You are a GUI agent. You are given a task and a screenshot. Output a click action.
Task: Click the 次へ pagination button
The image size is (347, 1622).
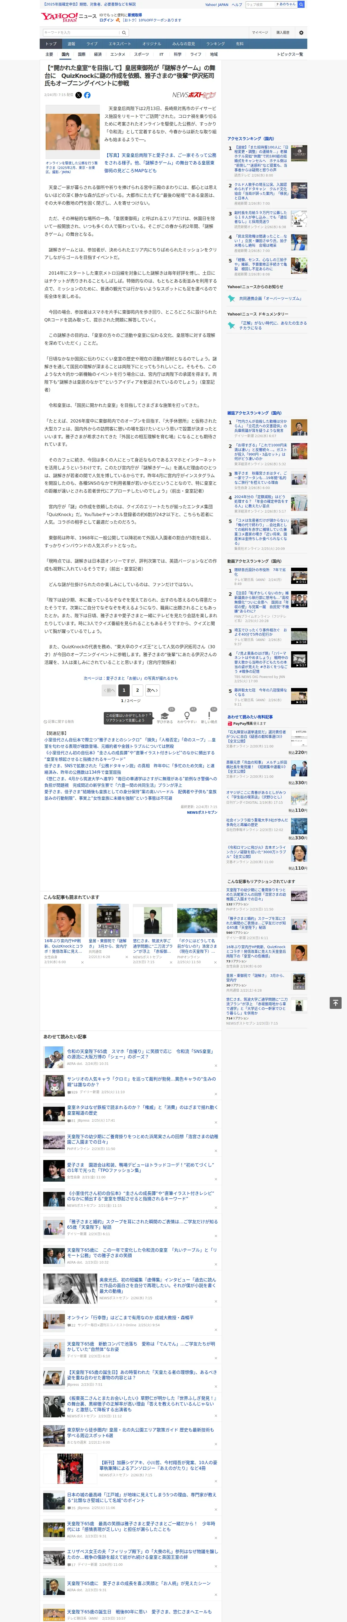tap(152, 690)
